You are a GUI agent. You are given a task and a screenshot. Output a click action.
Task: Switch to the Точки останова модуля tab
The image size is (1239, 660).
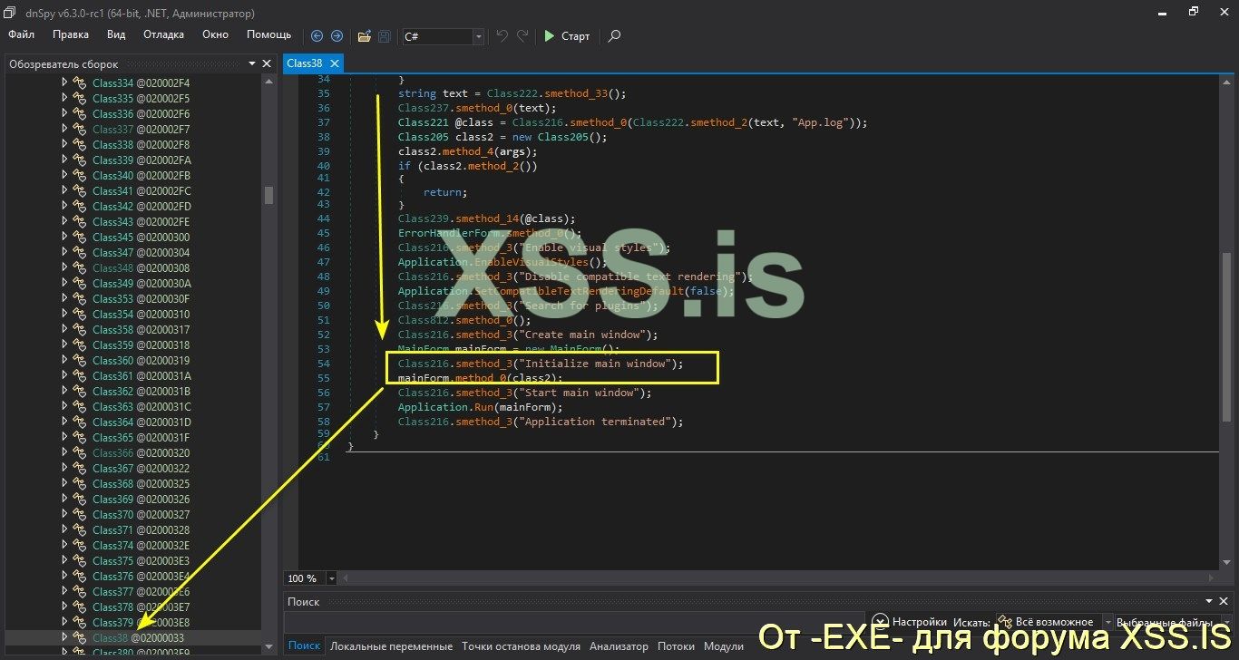tap(521, 646)
